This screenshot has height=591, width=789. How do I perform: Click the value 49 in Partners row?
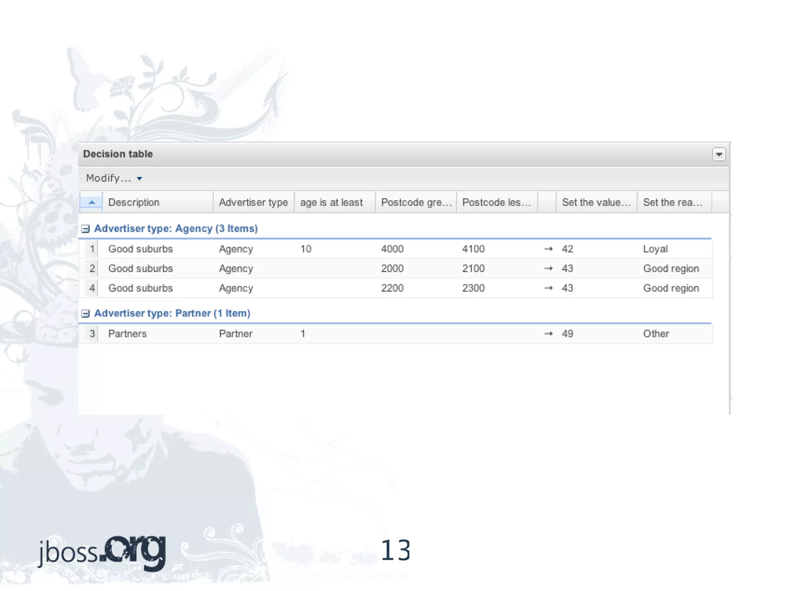[567, 334]
